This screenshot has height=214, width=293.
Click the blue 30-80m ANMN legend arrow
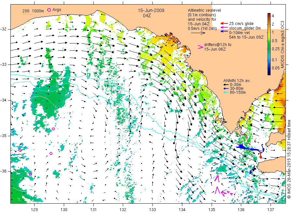(226, 89)
